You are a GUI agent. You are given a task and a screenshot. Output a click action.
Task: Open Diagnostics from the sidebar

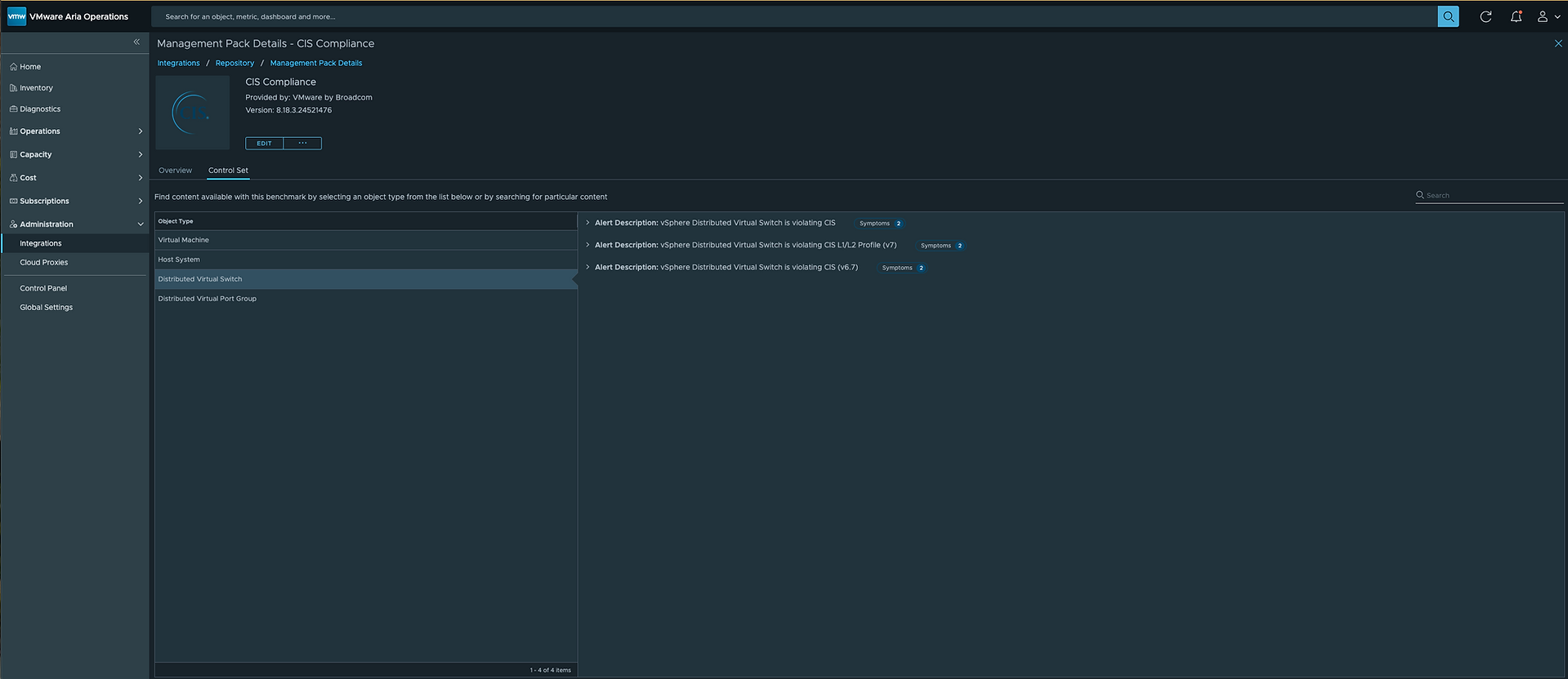[x=40, y=109]
